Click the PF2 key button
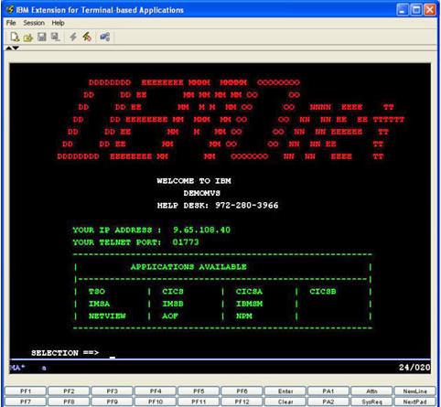The width and height of the screenshot is (441, 407). [69, 391]
